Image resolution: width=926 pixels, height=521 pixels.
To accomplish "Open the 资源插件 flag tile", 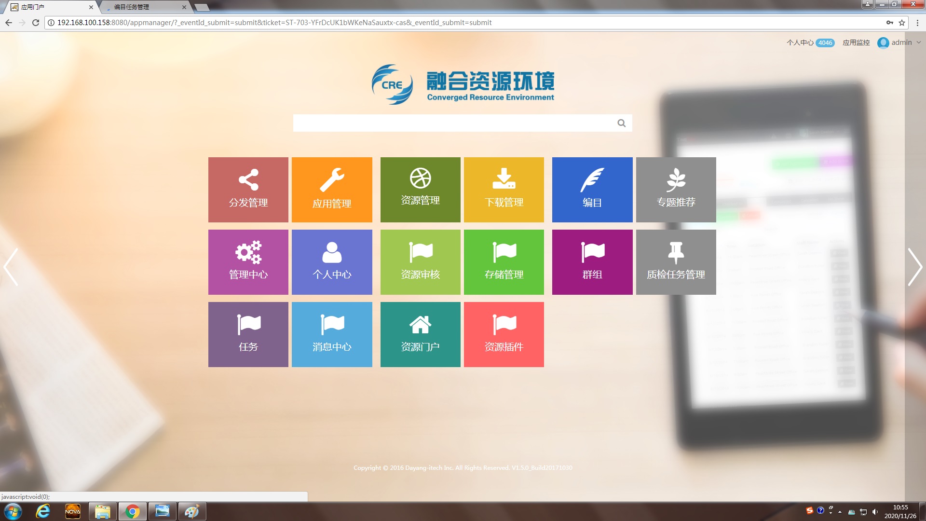I will (504, 334).
